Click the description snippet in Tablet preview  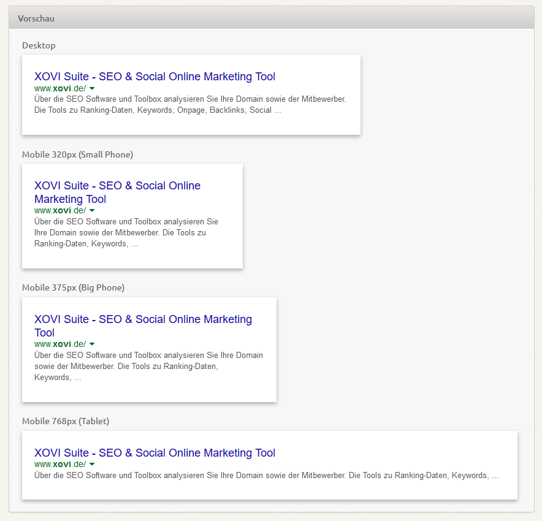pos(266,475)
